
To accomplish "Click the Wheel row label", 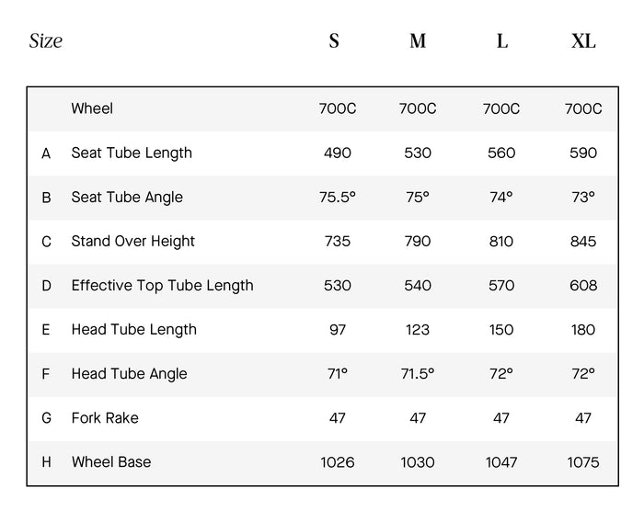I will pos(92,108).
